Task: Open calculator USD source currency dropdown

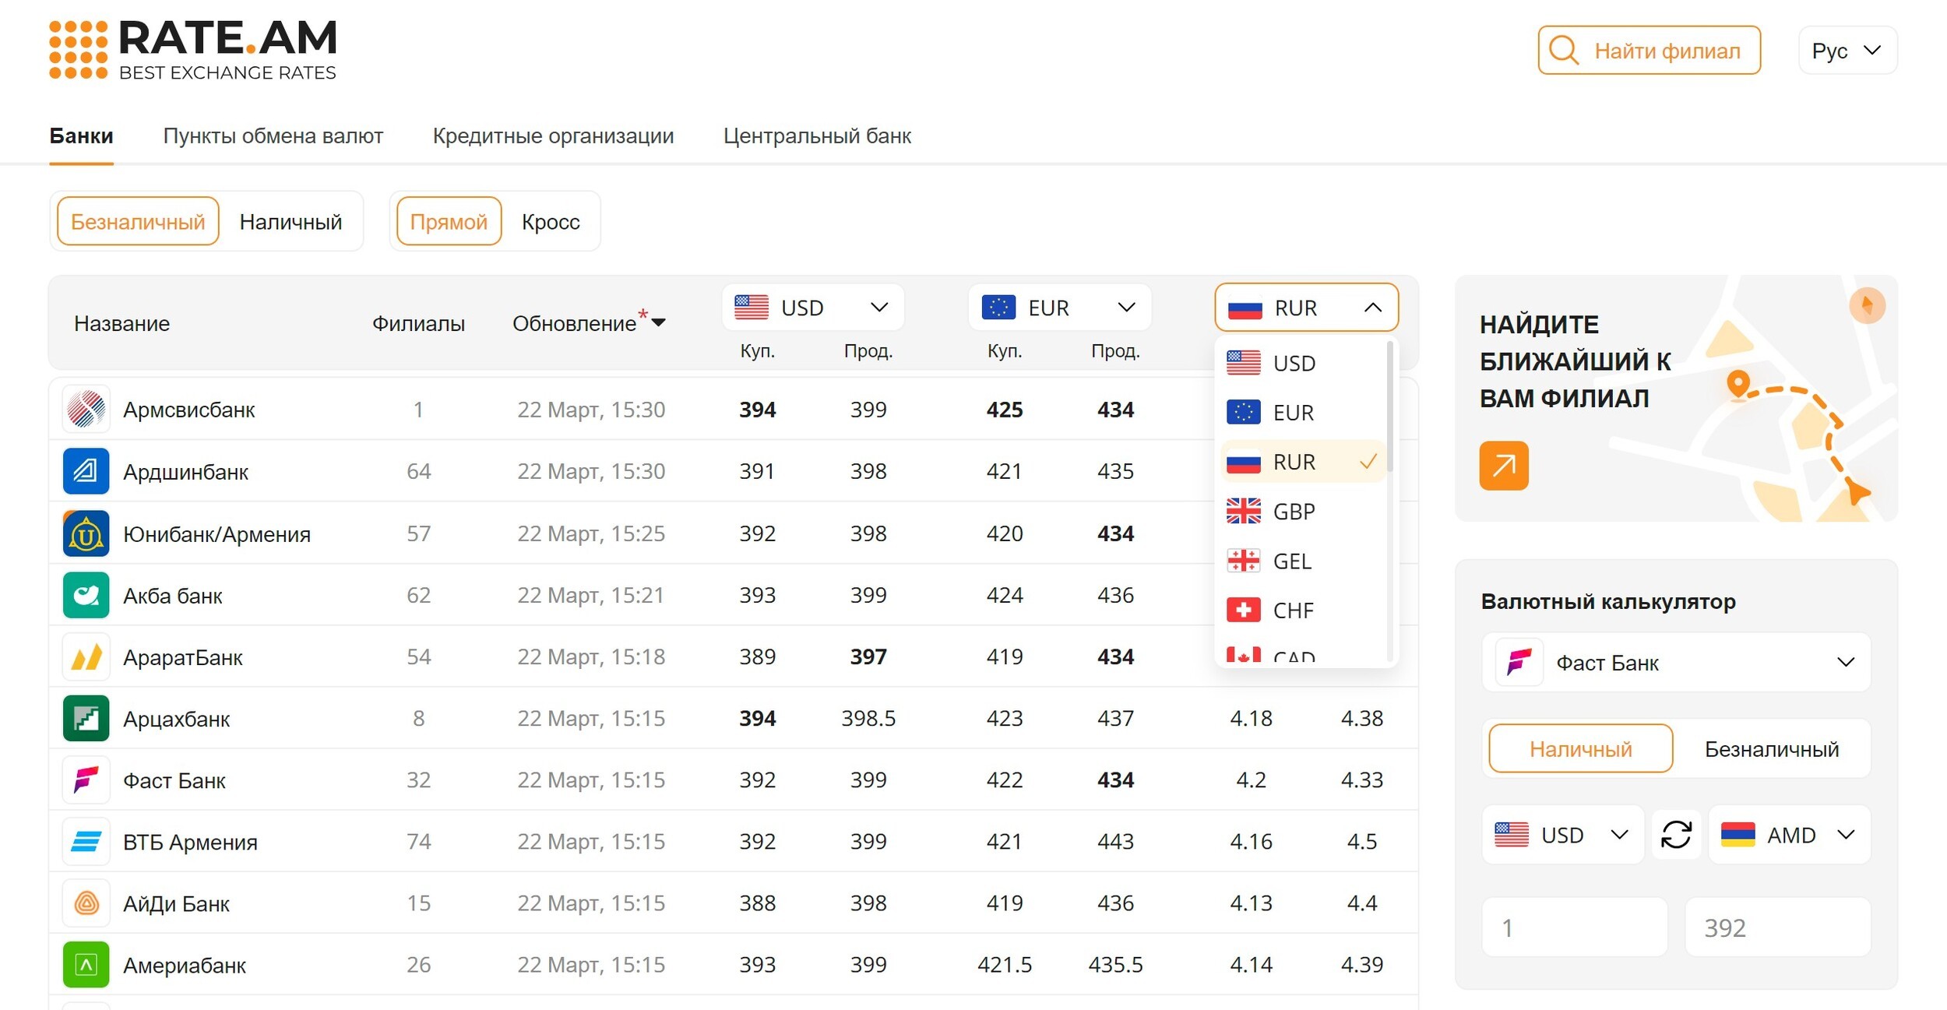Action: point(1562,835)
